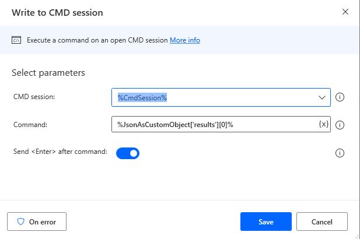Click the info icon beside CMD session
The width and height of the screenshot is (360, 239).
[x=340, y=97]
